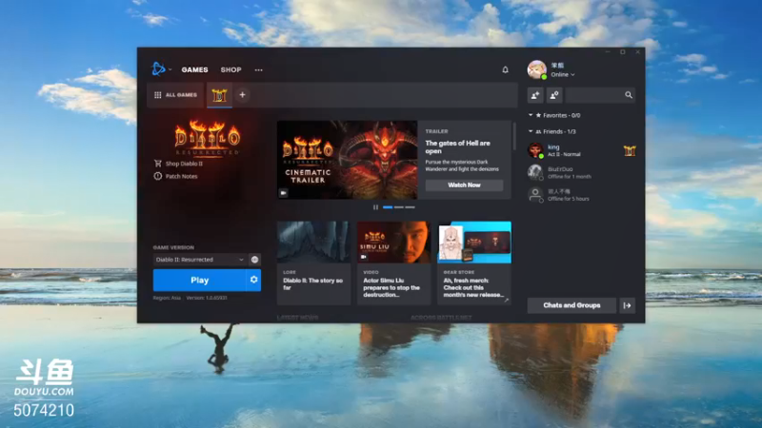
Task: Click the trailer panel scrollbar
Action: click(514, 136)
